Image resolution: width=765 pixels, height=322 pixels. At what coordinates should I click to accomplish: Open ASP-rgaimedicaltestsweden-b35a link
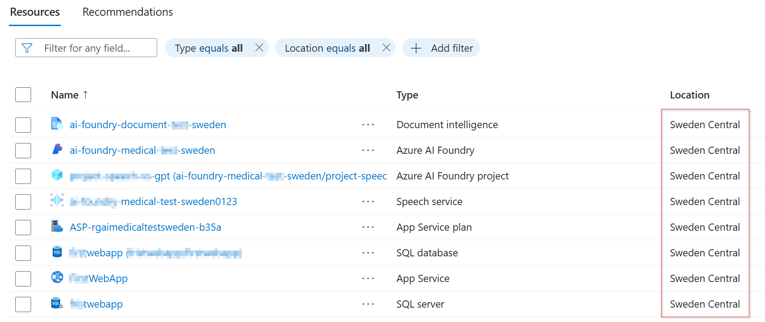(x=145, y=227)
